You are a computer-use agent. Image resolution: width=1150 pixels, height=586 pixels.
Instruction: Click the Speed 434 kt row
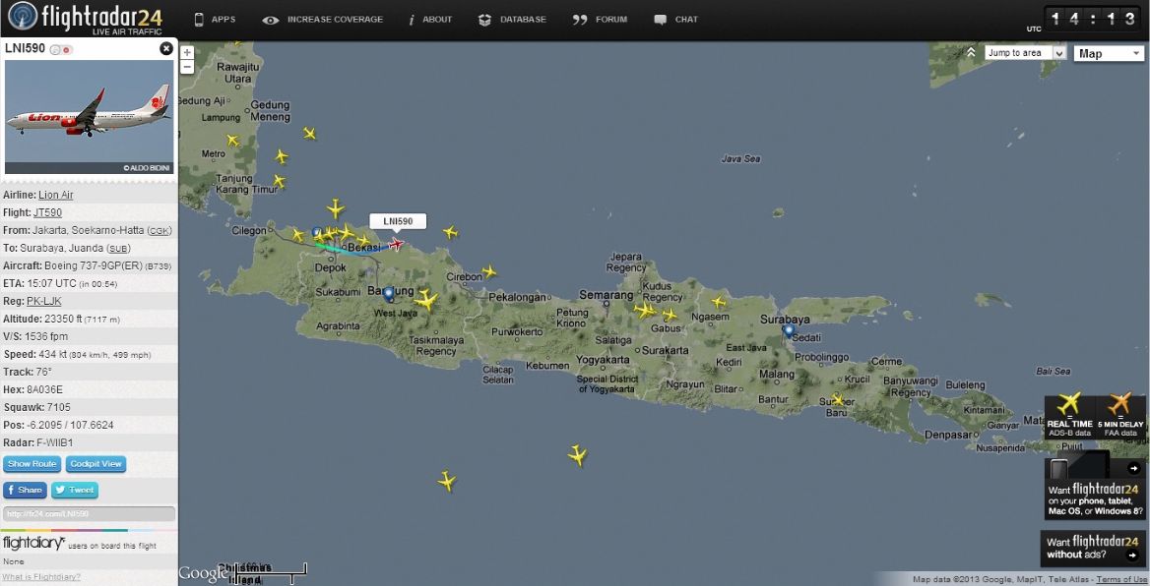(x=89, y=355)
